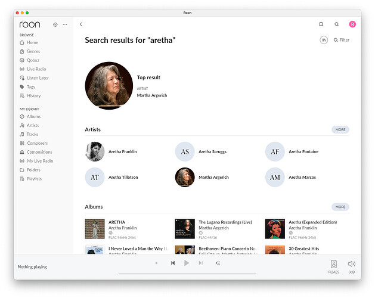Click MORE button for Artists
The width and height of the screenshot is (375, 298).
340,129
